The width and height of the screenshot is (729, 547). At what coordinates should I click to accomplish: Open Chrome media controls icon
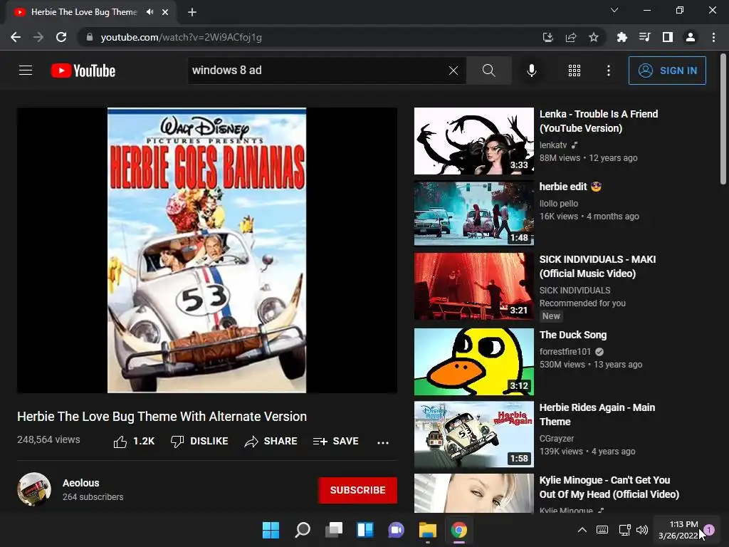[x=645, y=37]
